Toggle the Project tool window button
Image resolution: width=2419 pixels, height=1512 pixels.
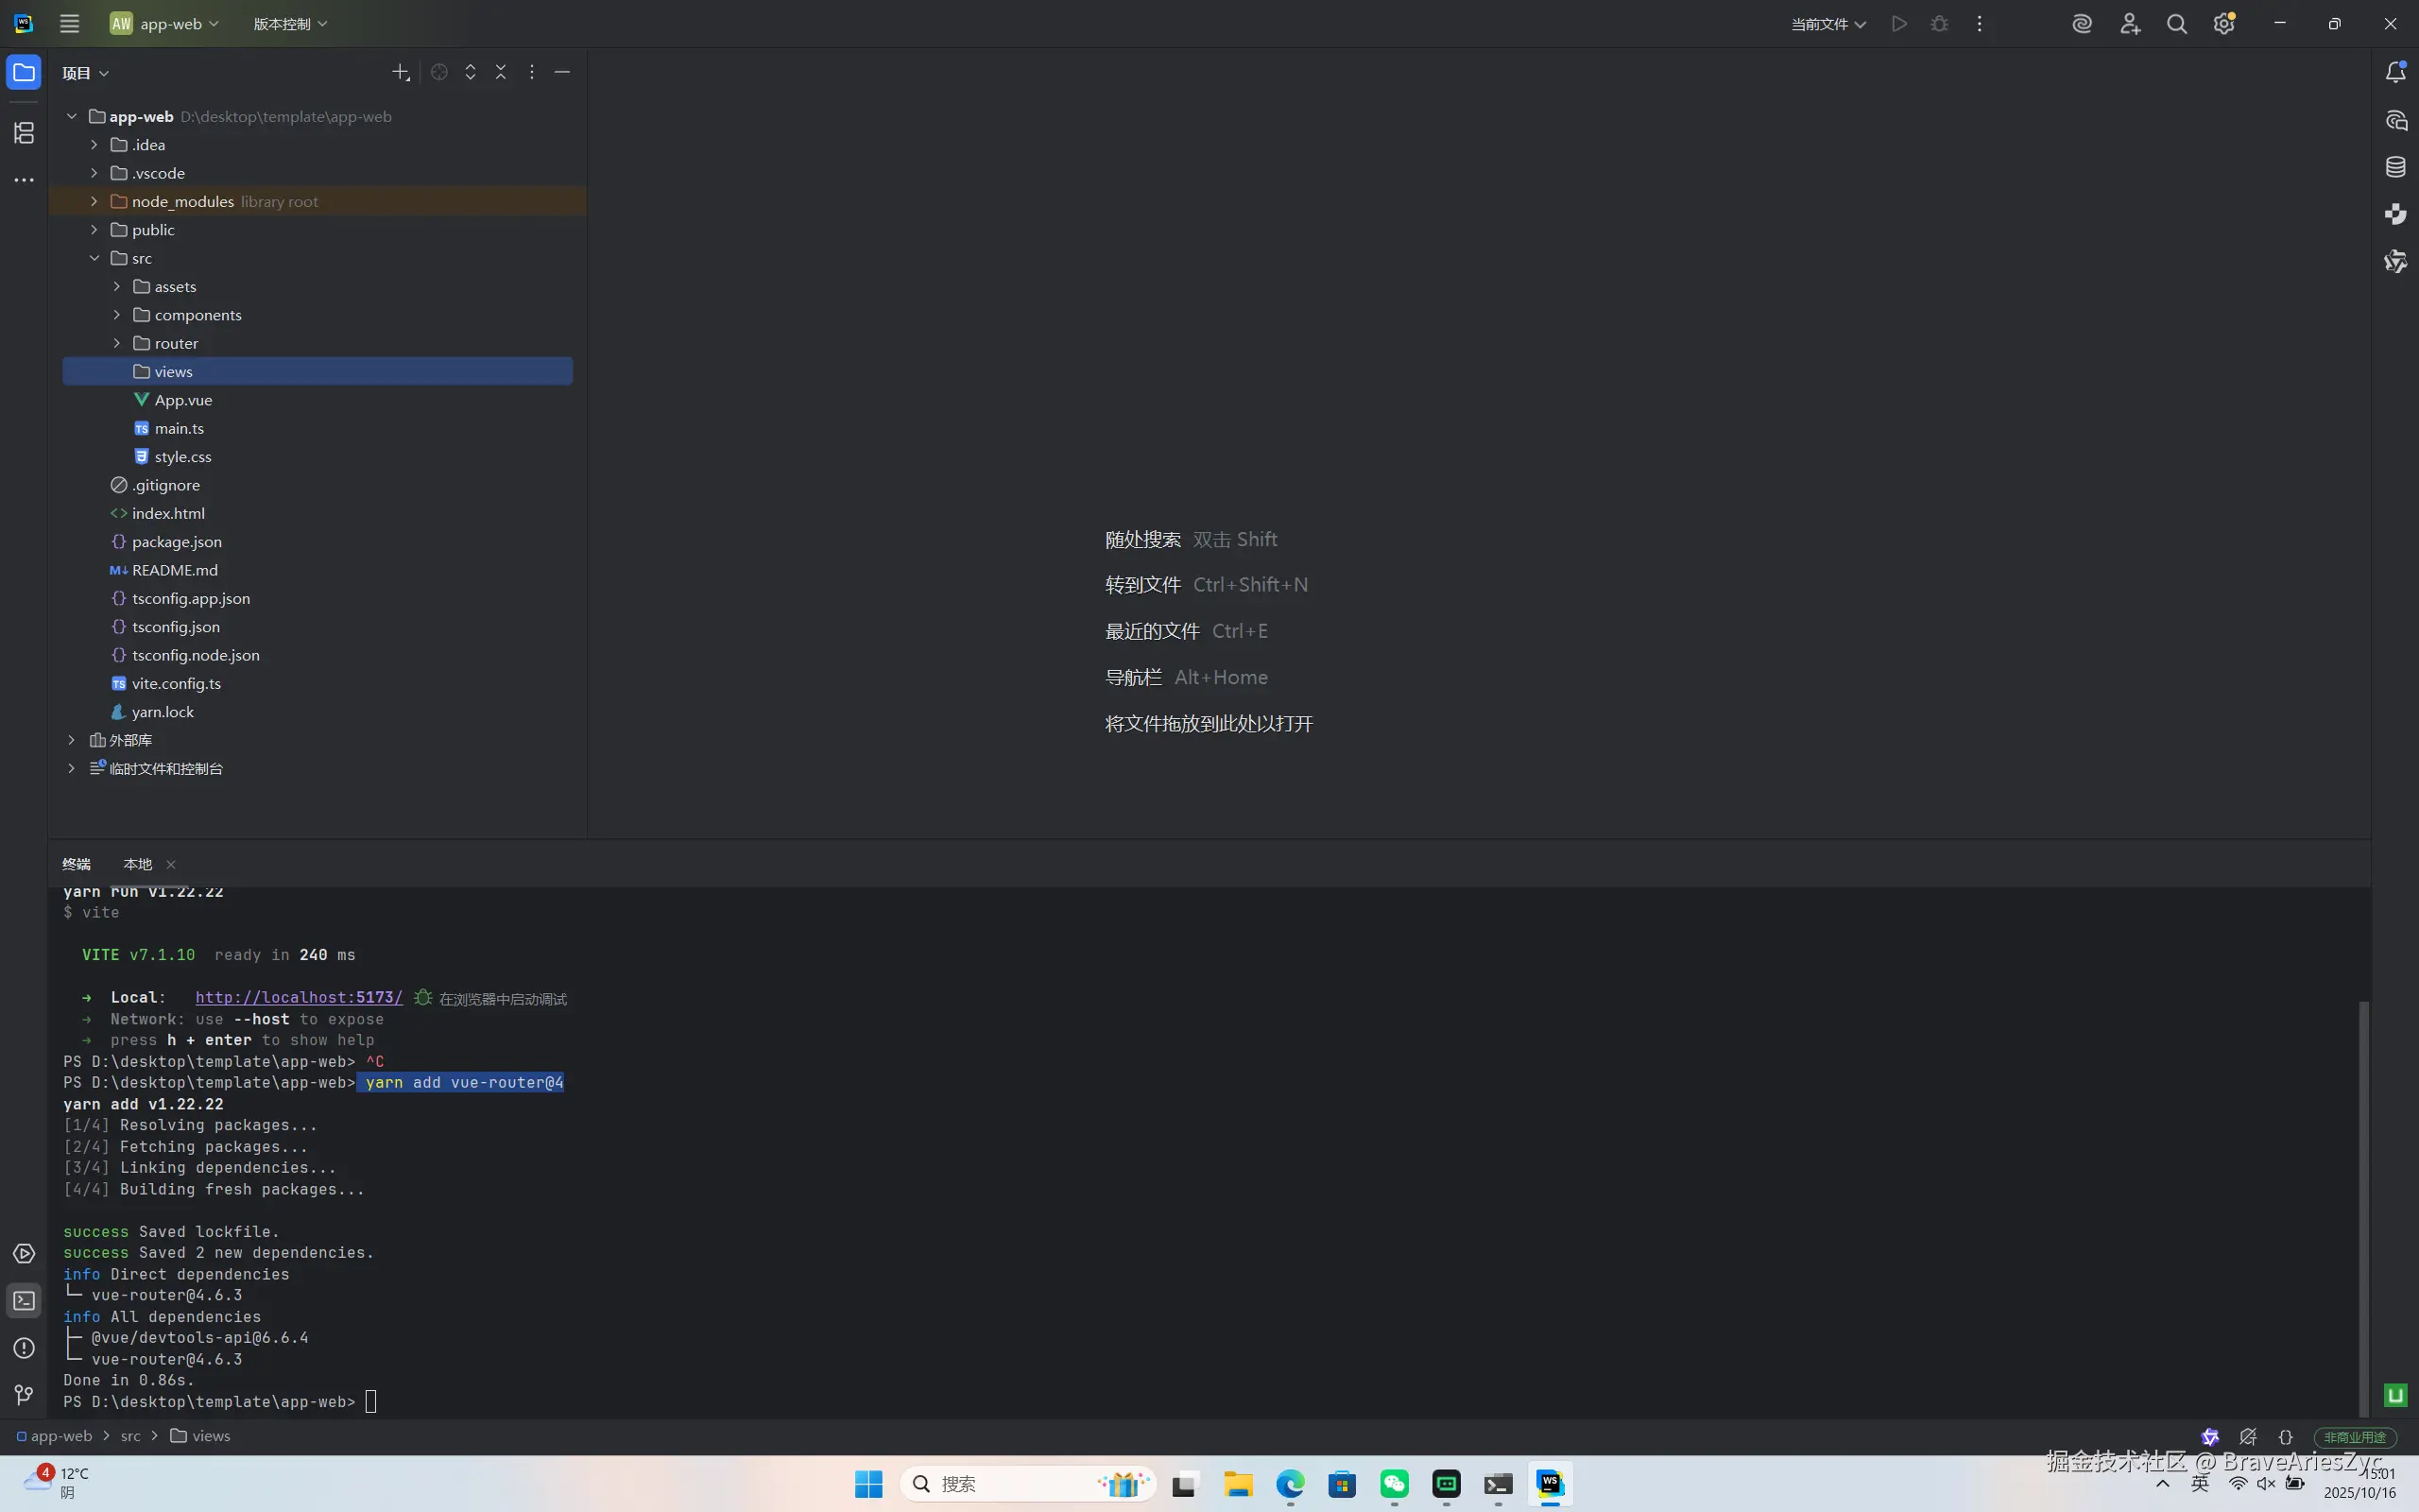[24, 72]
